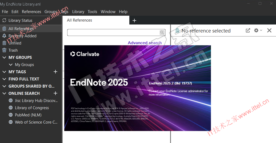Collapse the FIND FULL TEXT section

click(4, 79)
